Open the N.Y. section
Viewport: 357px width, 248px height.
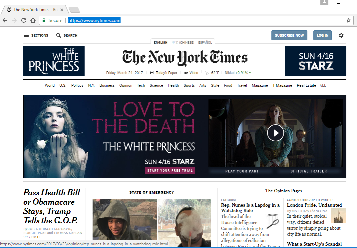(91, 85)
